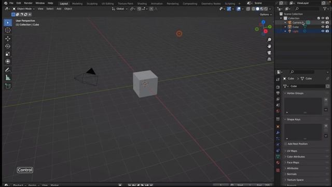This screenshot has width=332, height=187.
Task: Open the World properties tab
Action: click(278, 111)
